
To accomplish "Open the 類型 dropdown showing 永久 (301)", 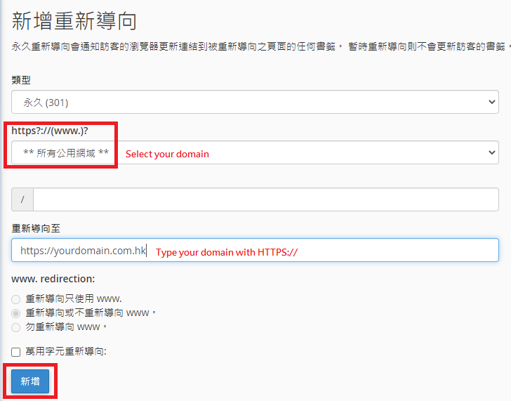I will click(x=255, y=102).
